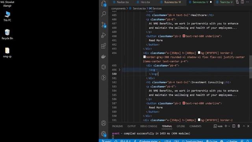The height and width of the screenshot is (142, 252).
Task: Maximize the panel with the up chevron
Action: (244, 126)
